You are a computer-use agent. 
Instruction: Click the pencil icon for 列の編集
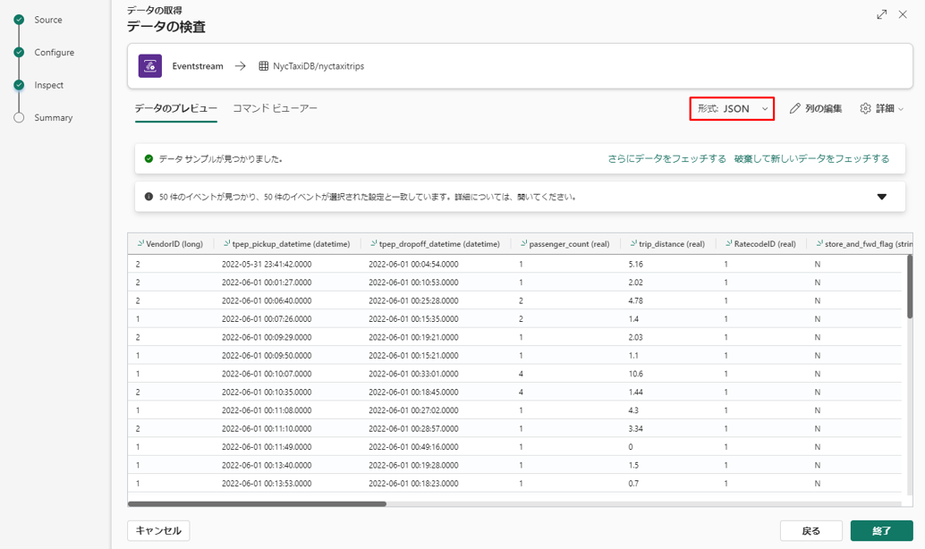point(795,109)
